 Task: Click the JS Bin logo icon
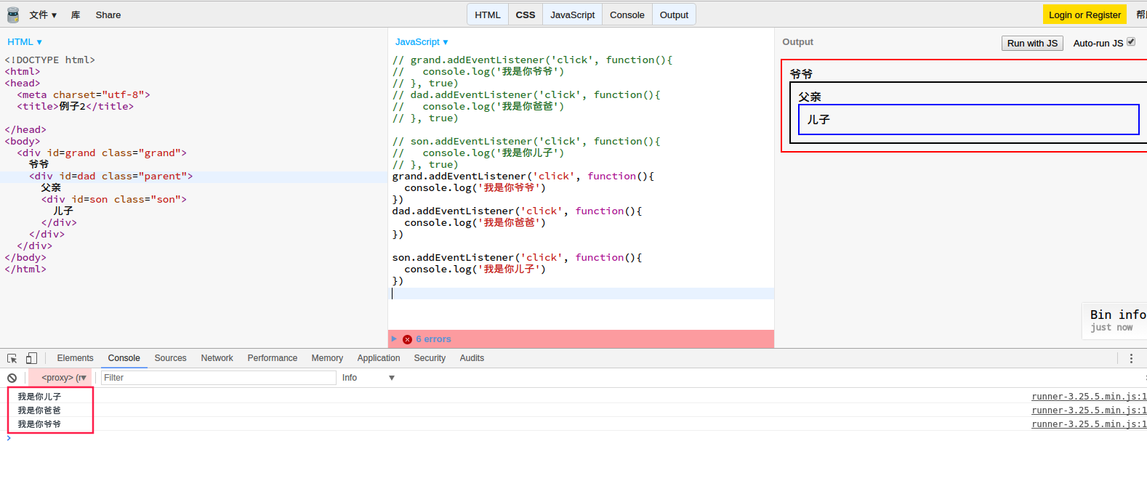13,15
